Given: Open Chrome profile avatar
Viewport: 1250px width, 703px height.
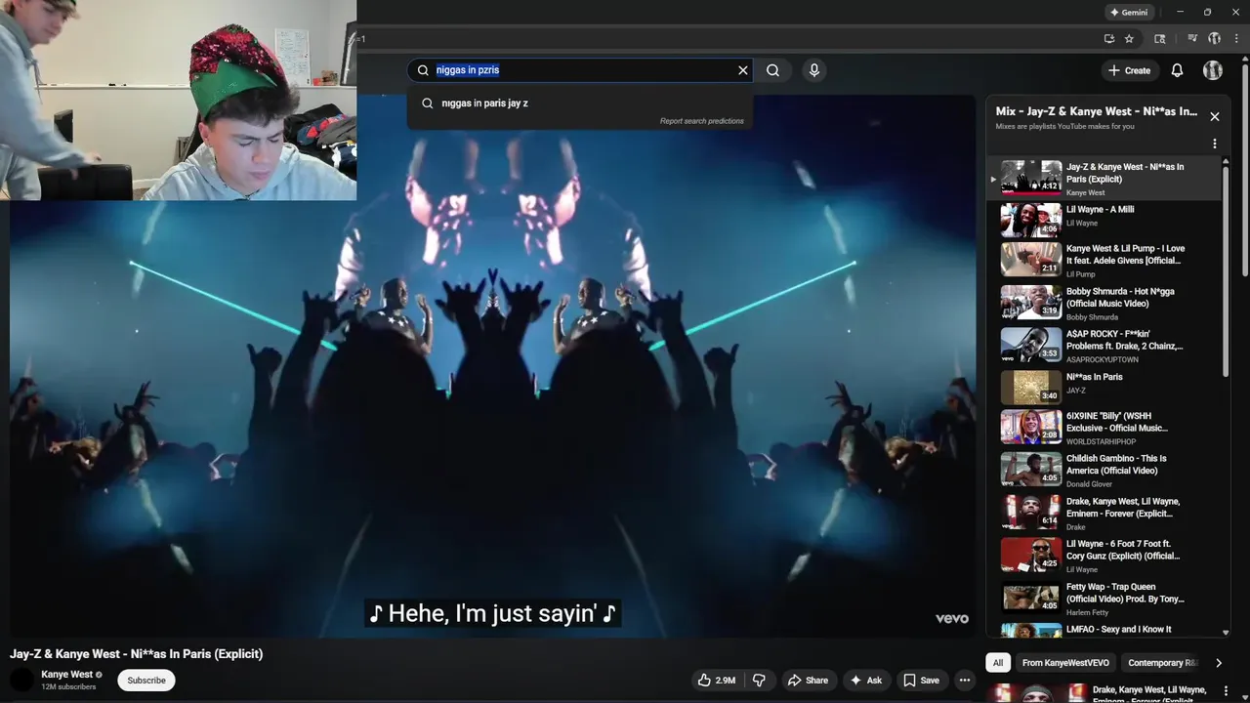Looking at the screenshot, I should 1214,39.
